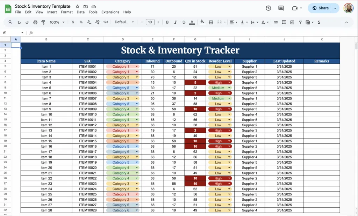
Task: Open the Extensions menu
Action: [x=110, y=12]
